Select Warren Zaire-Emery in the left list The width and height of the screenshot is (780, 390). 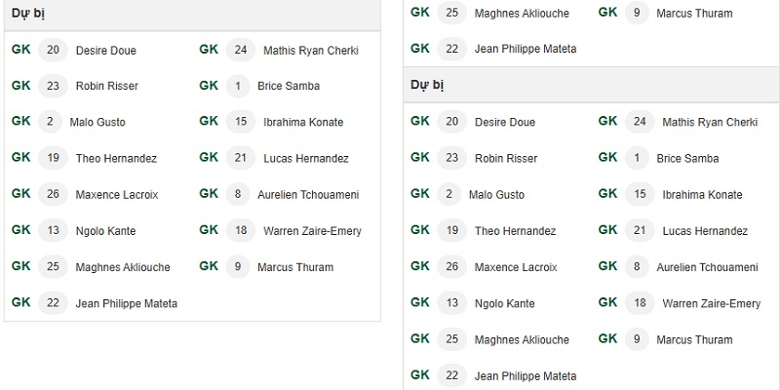click(x=312, y=231)
